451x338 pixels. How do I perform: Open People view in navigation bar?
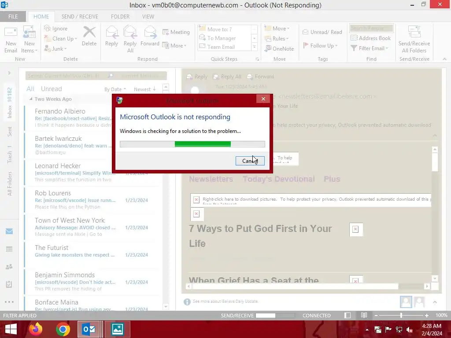9,267
